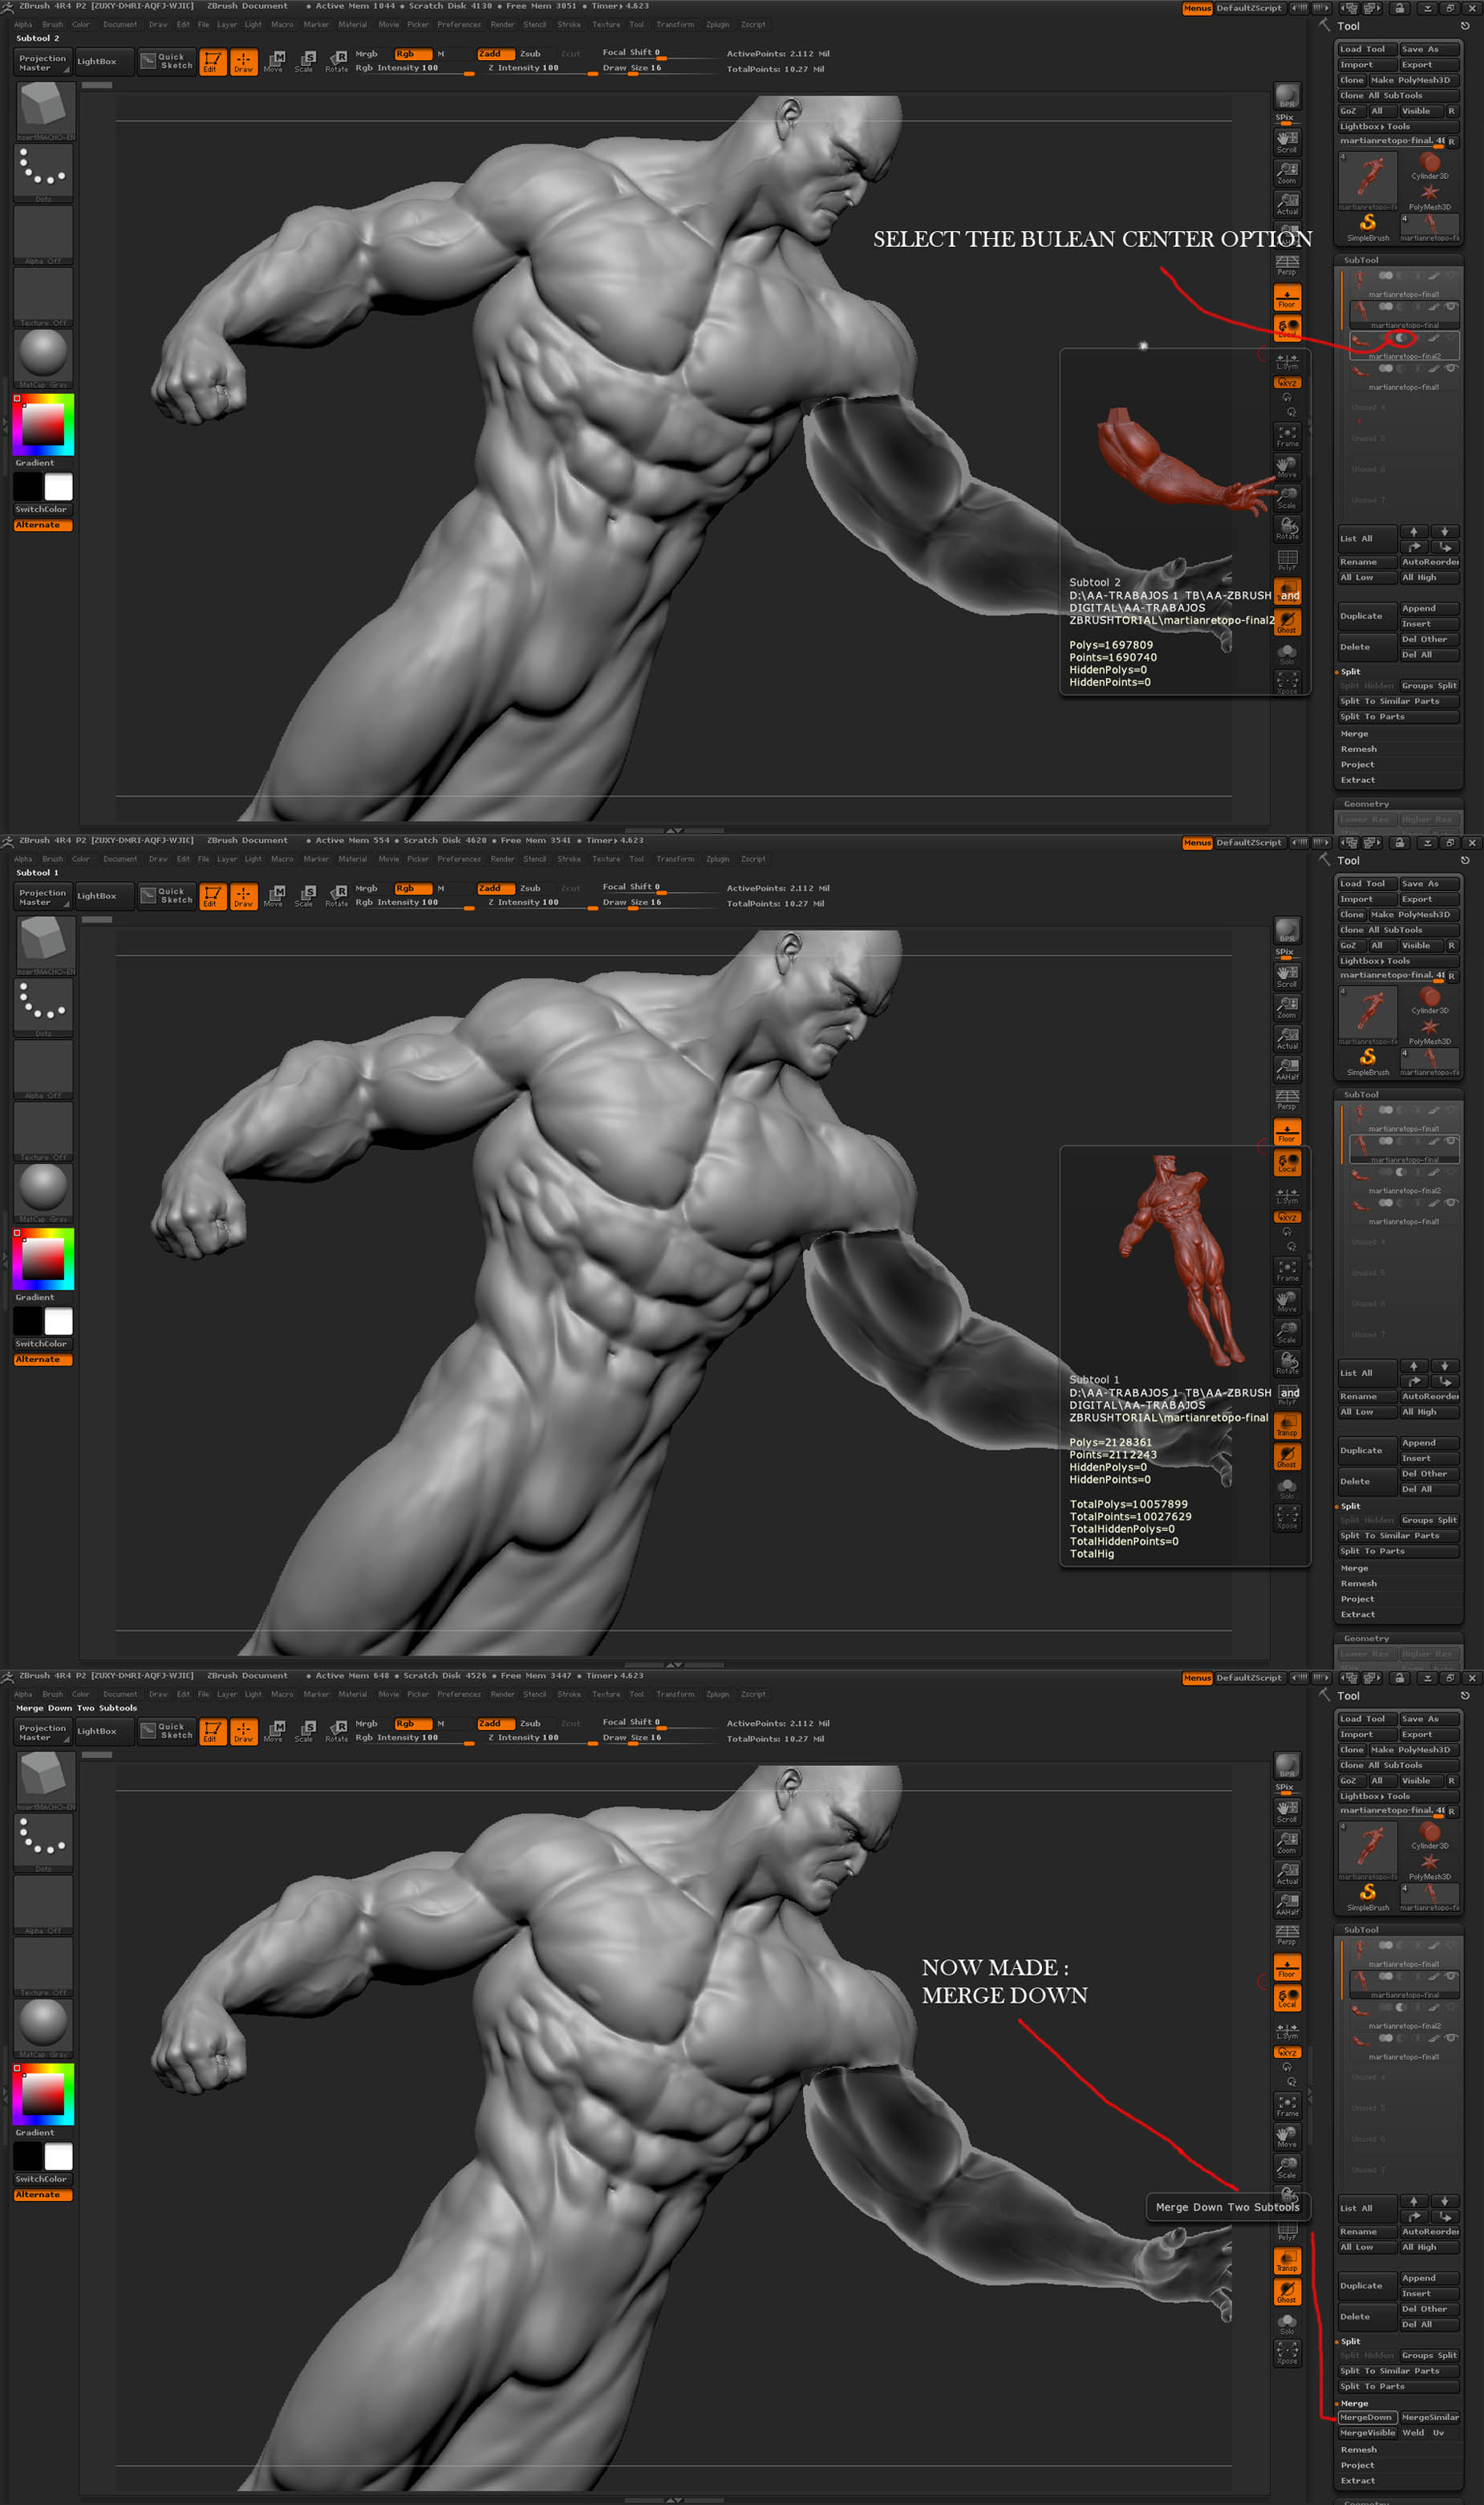Click the Draw Size slider in middle screenshot
1484x2505 pixels.
pos(658,903)
